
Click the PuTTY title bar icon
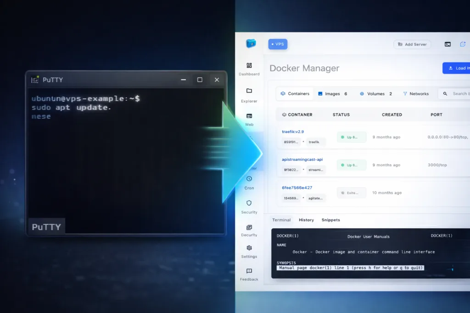[x=35, y=80]
